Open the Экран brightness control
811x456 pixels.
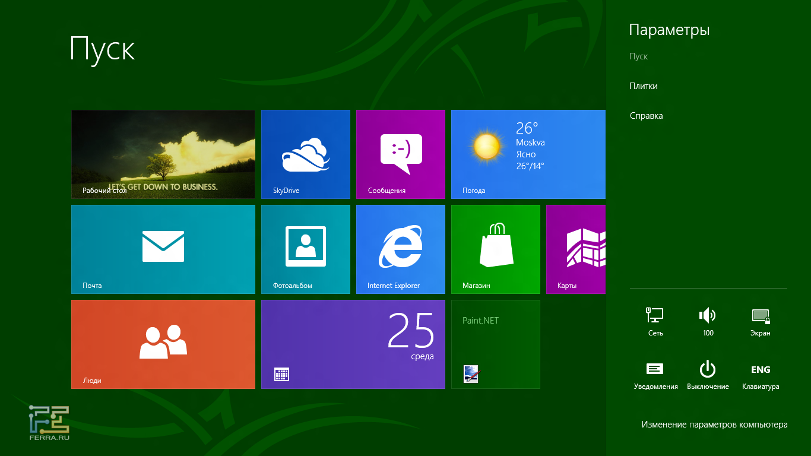pyautogui.click(x=760, y=321)
